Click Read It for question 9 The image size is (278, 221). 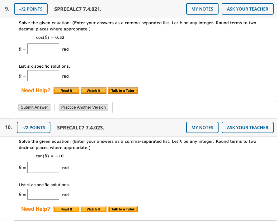(66, 91)
